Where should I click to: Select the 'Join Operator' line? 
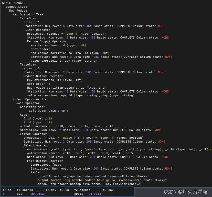point(28,103)
